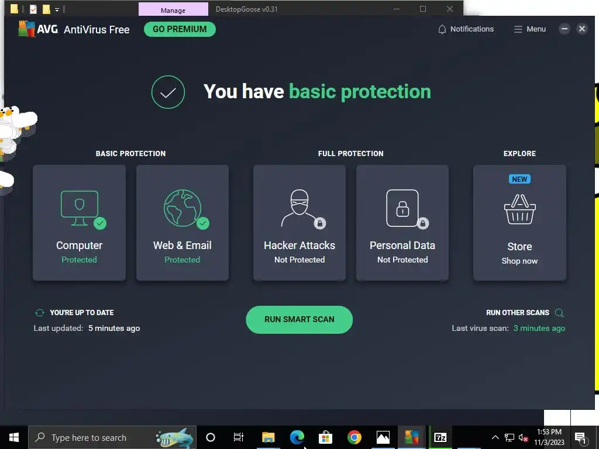Image resolution: width=599 pixels, height=449 pixels.
Task: Click the RUN OTHER SCANS link
Action: (518, 313)
